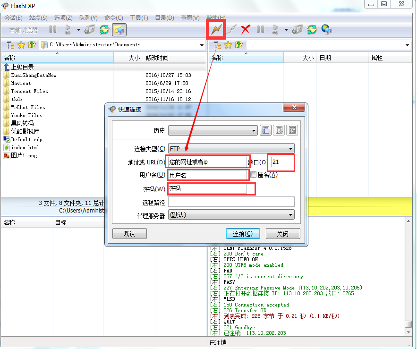Image resolution: width=417 pixels, height=349 pixels.
Task: Click the log panel scroll-up arrow
Action: point(408,221)
